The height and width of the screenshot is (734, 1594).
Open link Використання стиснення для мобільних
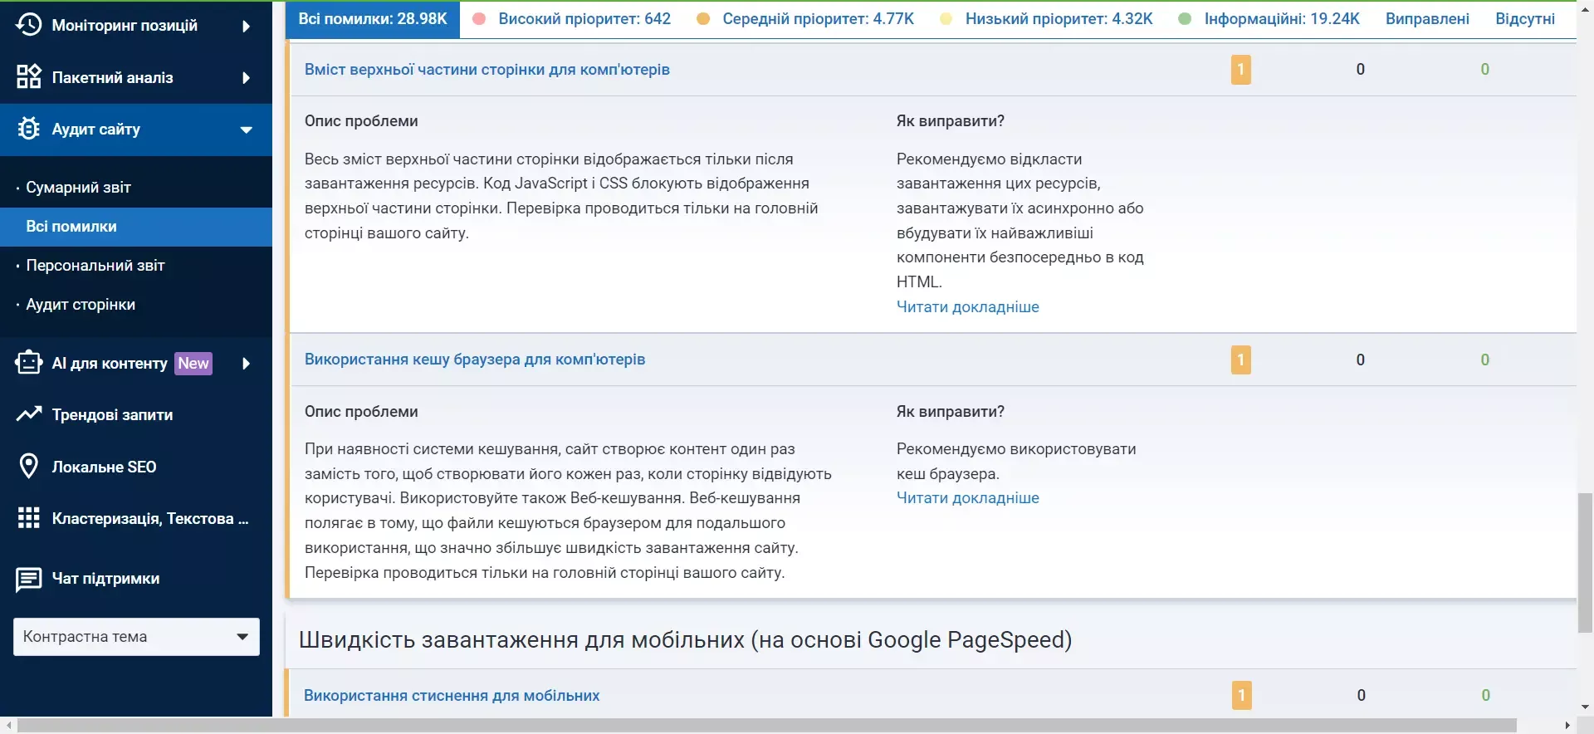pos(452,696)
